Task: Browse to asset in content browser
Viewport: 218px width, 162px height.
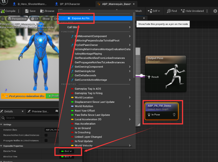Action: (47, 11)
